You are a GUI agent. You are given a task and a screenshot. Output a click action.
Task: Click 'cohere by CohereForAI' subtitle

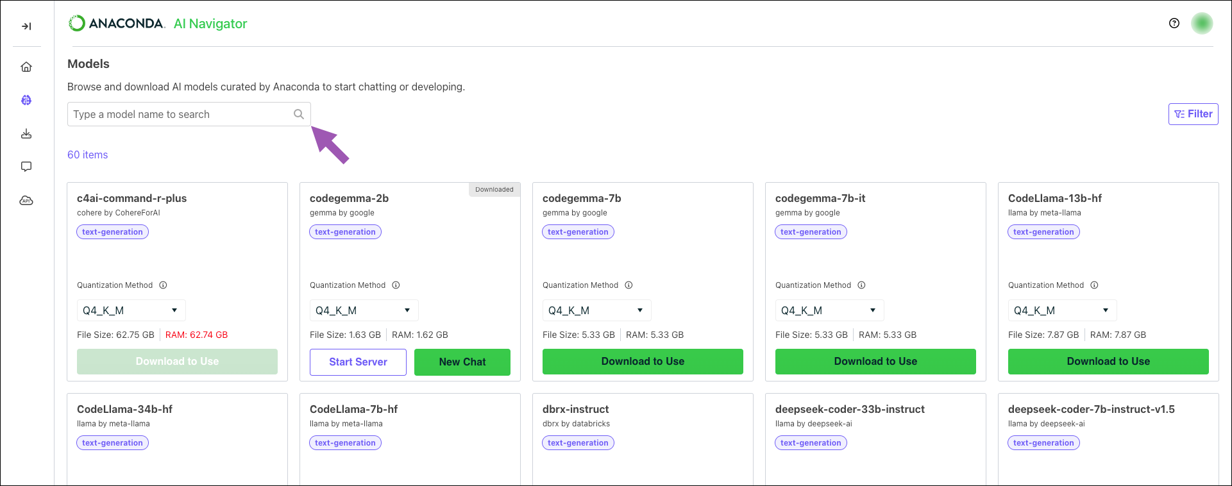click(119, 213)
